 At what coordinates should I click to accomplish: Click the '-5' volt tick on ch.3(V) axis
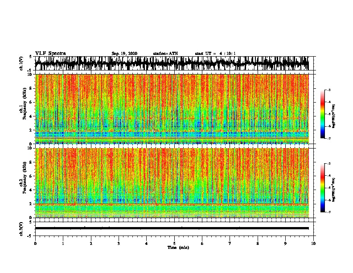coord(30,236)
